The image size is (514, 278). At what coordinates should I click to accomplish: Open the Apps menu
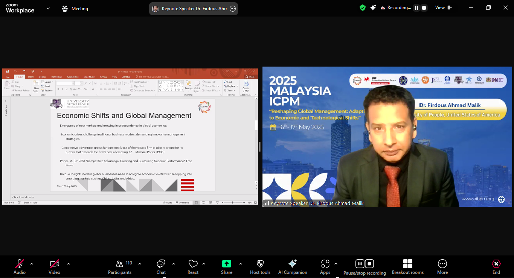click(325, 267)
